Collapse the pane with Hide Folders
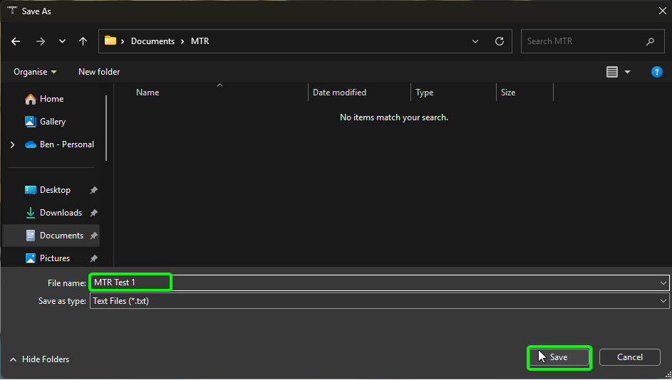Screen dimensions: 672x380 (x=40, y=359)
